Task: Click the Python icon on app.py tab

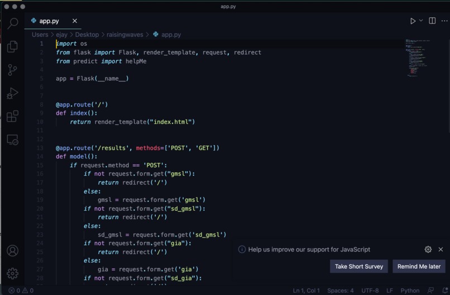Action: coord(33,21)
